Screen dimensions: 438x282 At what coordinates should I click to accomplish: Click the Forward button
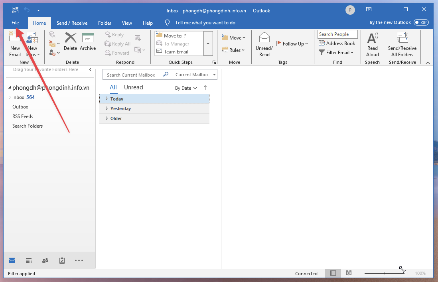tap(117, 53)
